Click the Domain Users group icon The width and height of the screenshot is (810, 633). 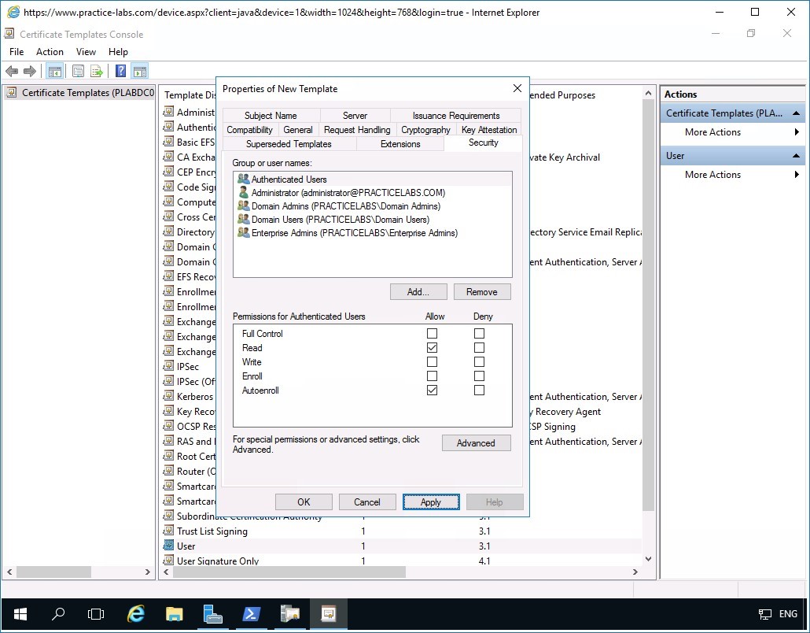tap(243, 220)
